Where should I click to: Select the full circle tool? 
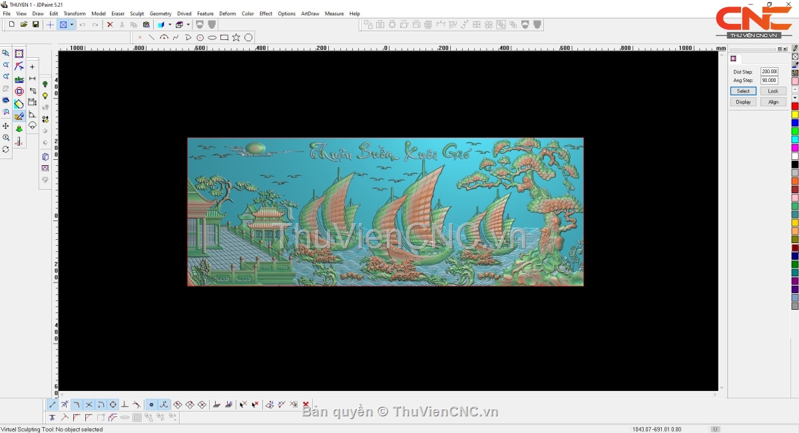248,37
